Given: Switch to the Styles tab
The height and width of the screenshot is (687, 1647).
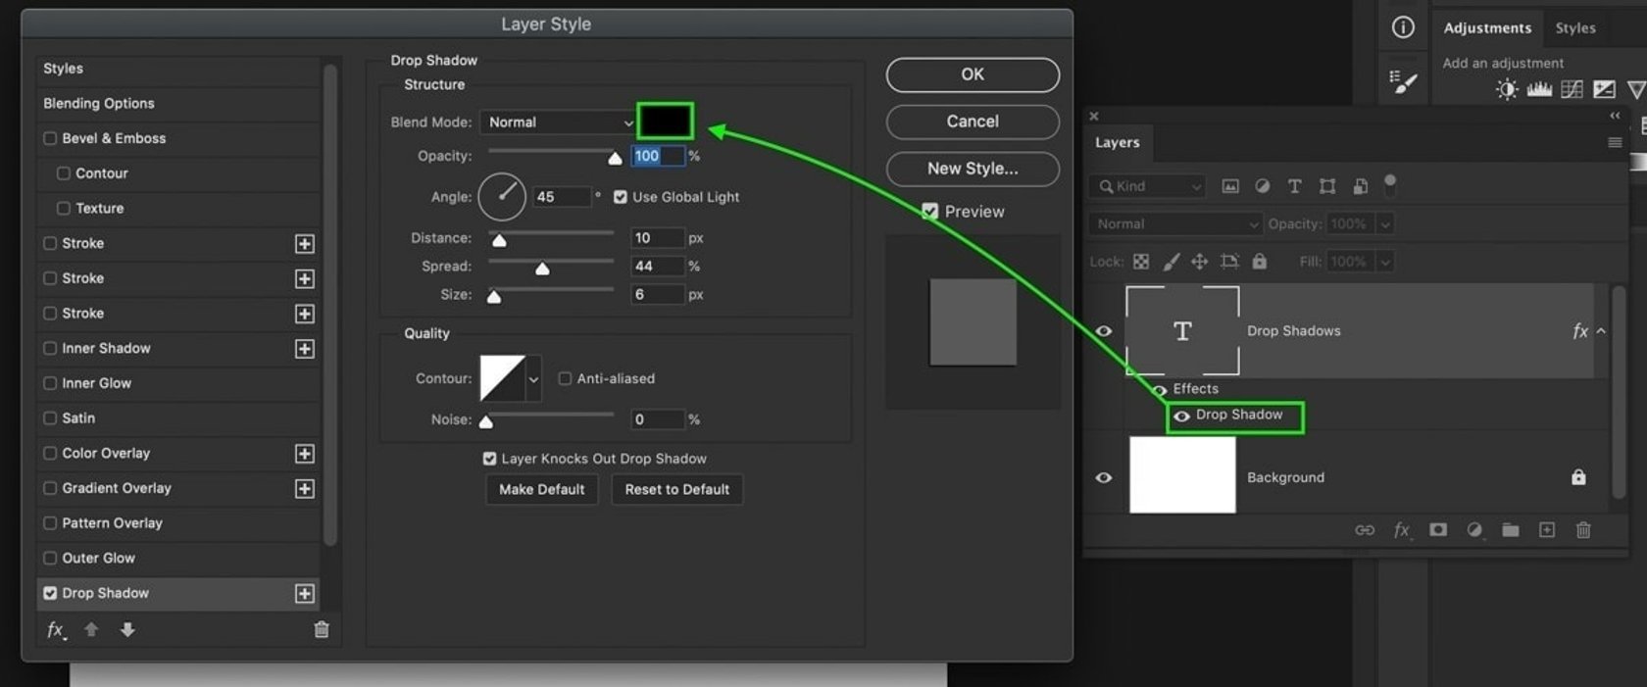Looking at the screenshot, I should [x=1574, y=28].
